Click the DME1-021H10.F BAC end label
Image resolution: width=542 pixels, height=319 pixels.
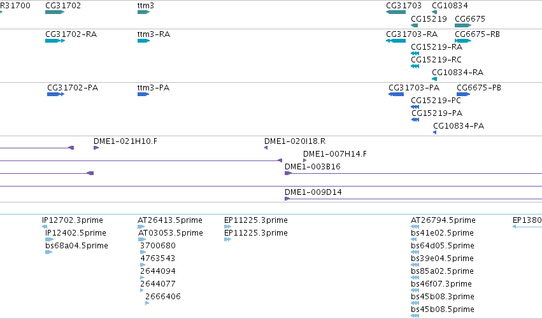coord(125,141)
